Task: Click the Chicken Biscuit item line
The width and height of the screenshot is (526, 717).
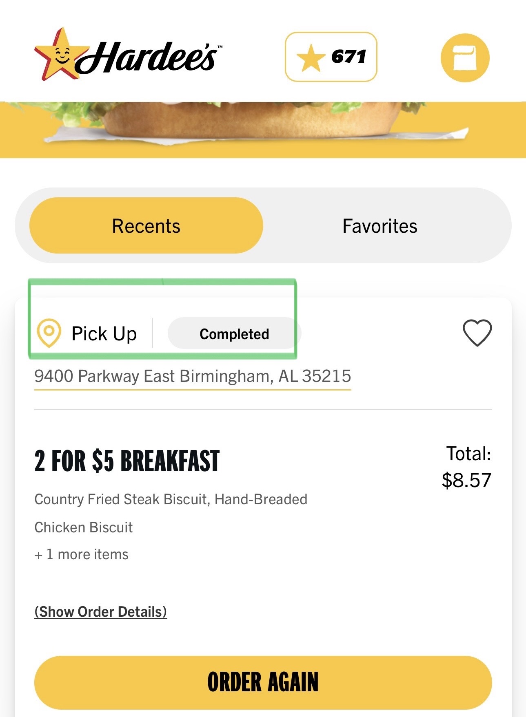Action: pyautogui.click(x=84, y=527)
